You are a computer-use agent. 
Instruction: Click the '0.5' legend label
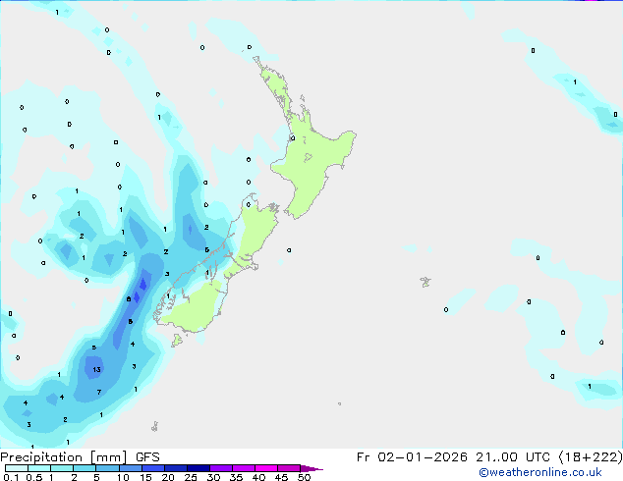pos(34,477)
